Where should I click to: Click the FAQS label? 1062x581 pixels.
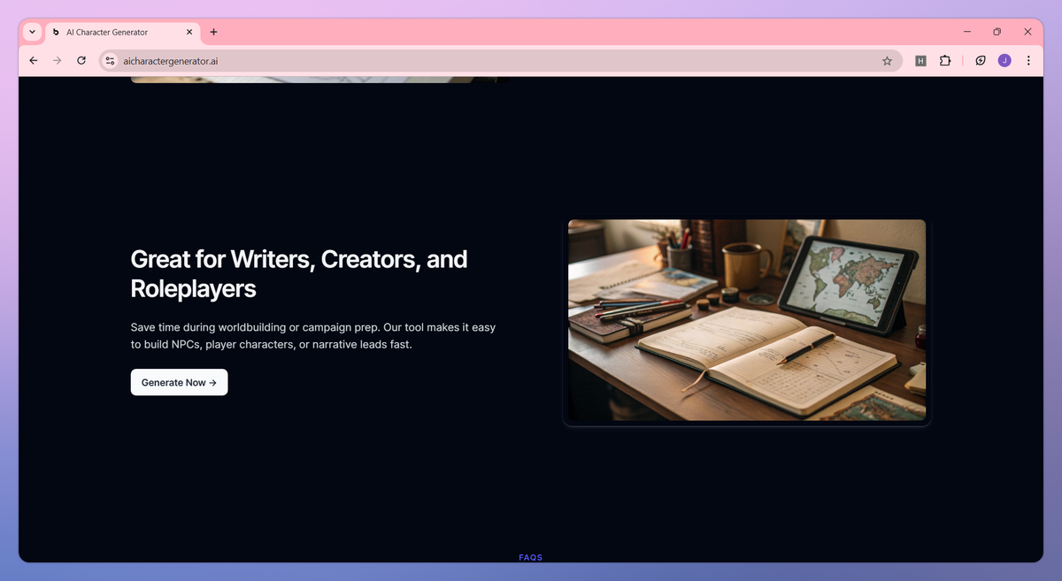coord(531,558)
